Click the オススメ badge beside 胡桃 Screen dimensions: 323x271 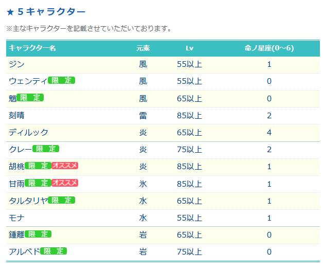coord(65,166)
